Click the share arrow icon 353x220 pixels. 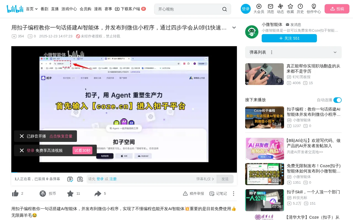(98, 194)
